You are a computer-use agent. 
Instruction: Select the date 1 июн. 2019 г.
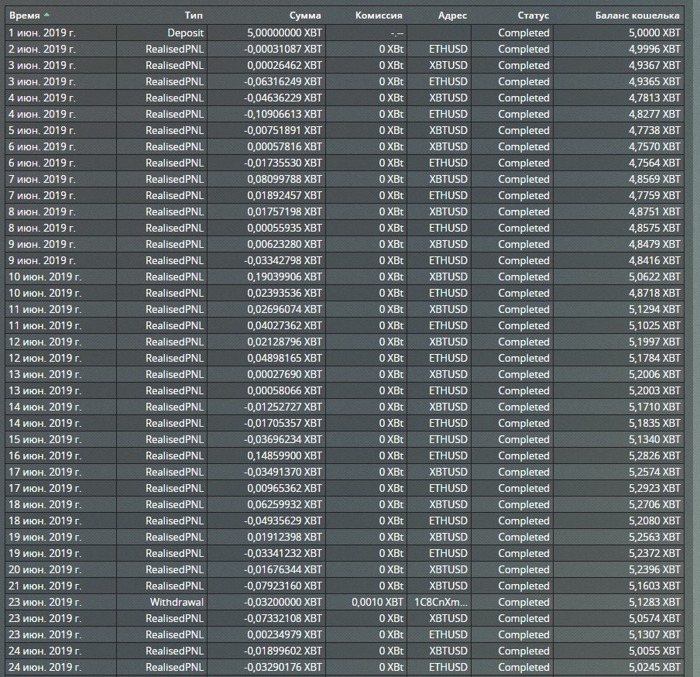[42, 33]
